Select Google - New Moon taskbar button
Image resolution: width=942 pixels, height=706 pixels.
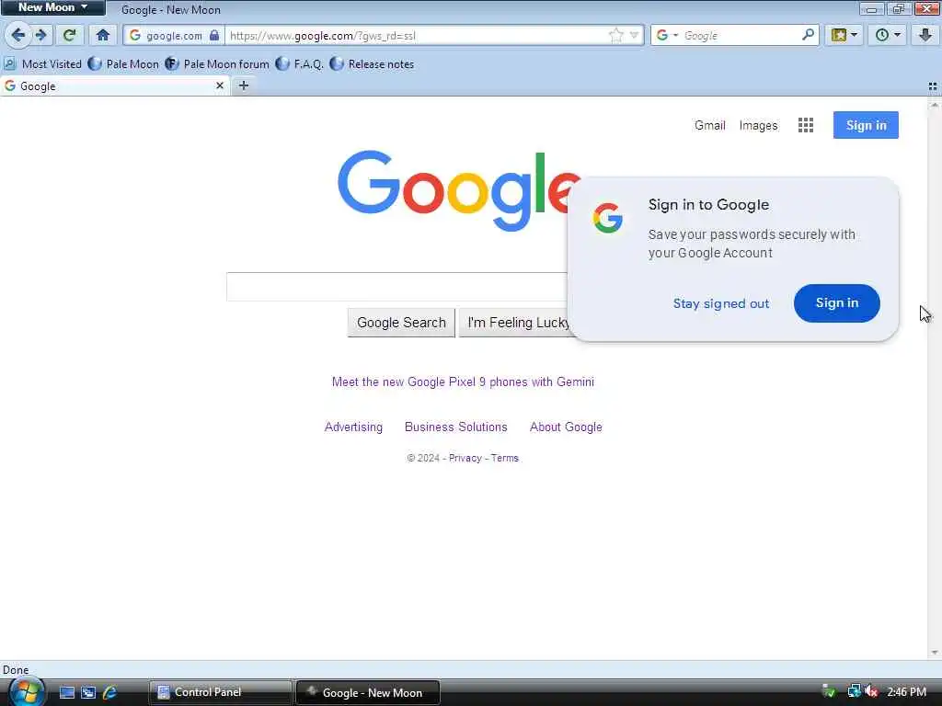click(368, 692)
